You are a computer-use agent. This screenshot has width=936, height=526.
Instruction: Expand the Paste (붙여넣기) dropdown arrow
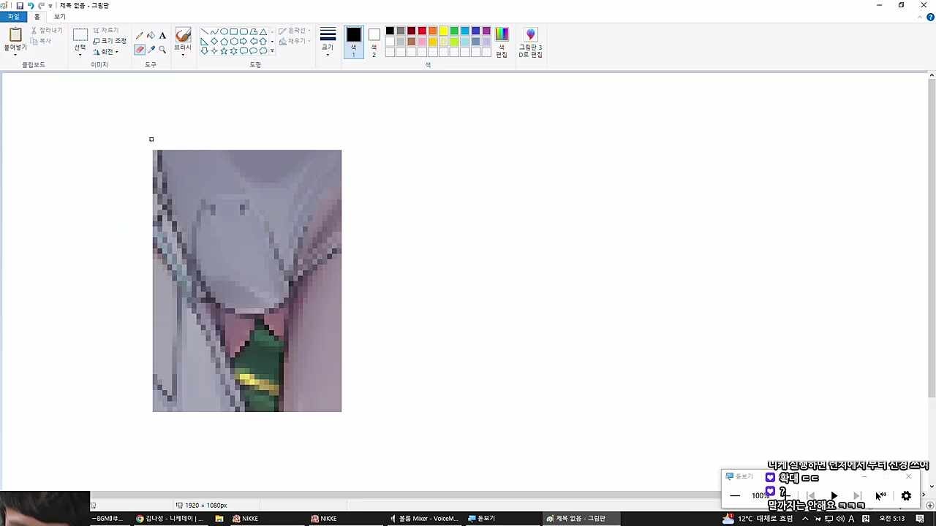15,55
